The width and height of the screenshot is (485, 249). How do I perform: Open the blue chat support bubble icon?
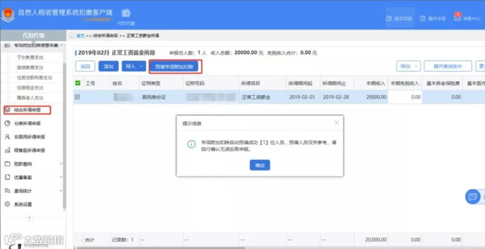pyautogui.click(x=473, y=196)
